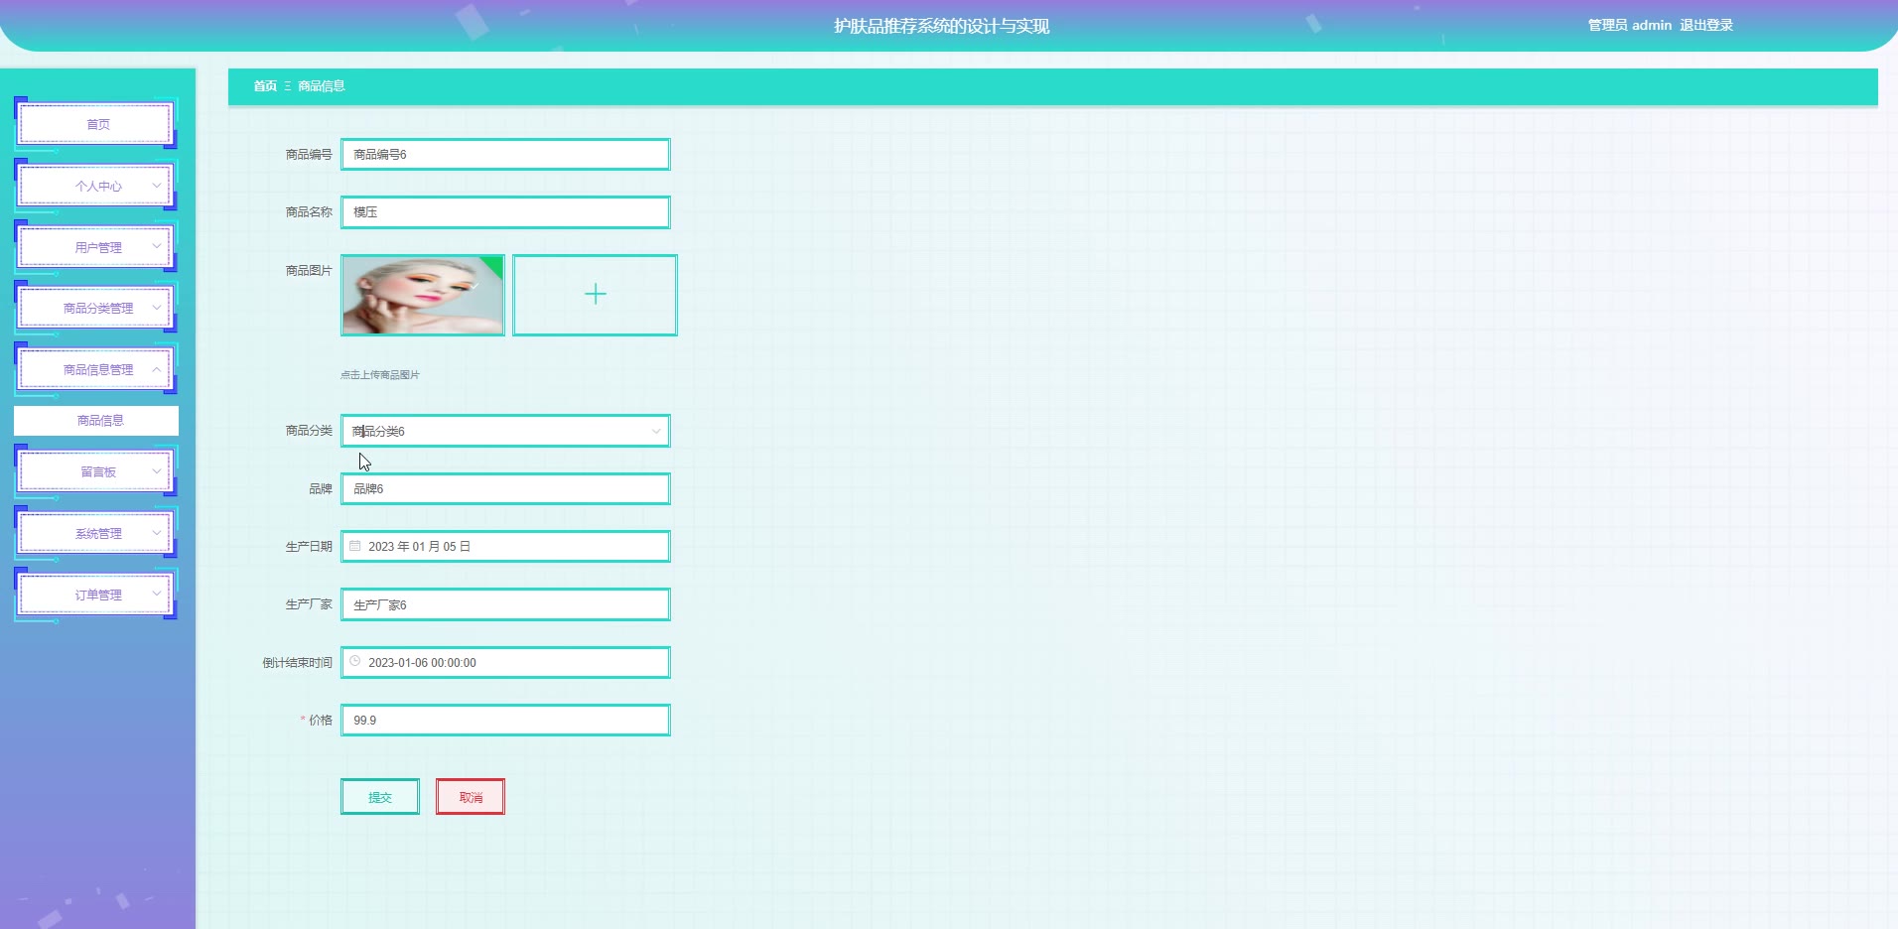Expand the 商品分类管理 menu chevron
This screenshot has width=1898, height=929.
(x=156, y=308)
